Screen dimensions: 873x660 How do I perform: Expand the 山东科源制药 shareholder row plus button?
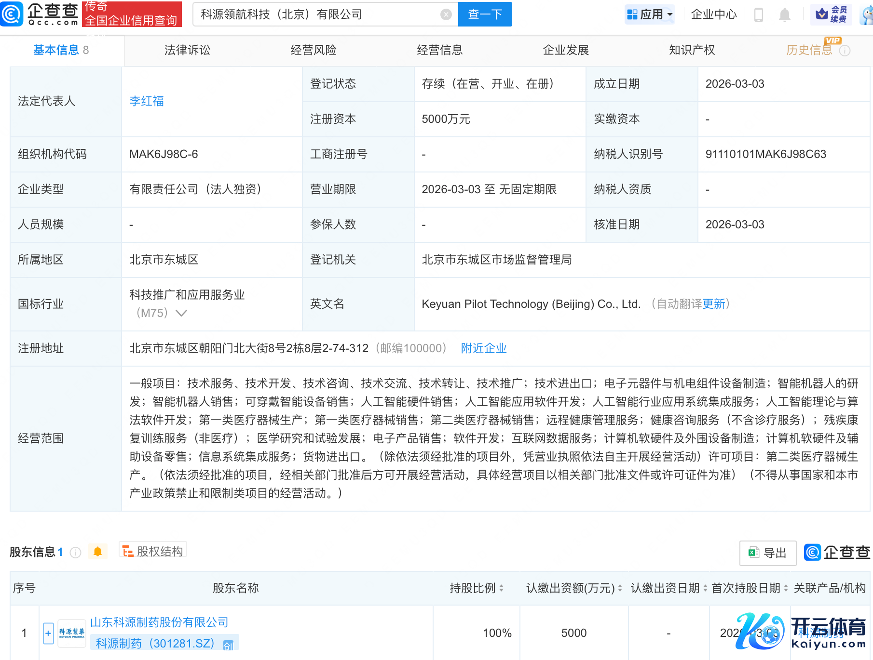pyautogui.click(x=48, y=633)
